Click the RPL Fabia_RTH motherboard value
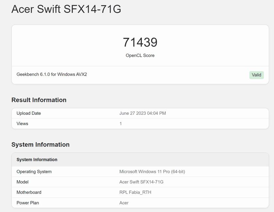The width and height of the screenshot is (274, 212). (135, 192)
